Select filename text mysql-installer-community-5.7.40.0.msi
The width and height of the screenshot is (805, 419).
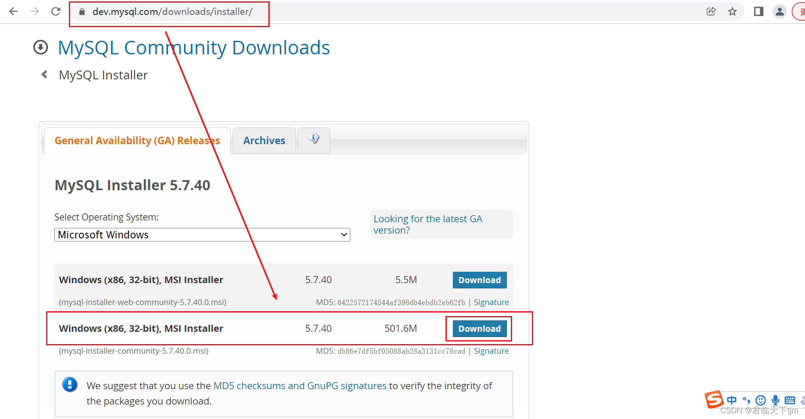[x=134, y=351]
